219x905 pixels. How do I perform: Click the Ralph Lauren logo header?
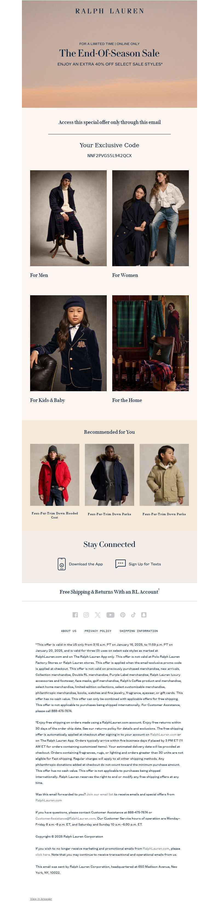[x=109, y=11]
